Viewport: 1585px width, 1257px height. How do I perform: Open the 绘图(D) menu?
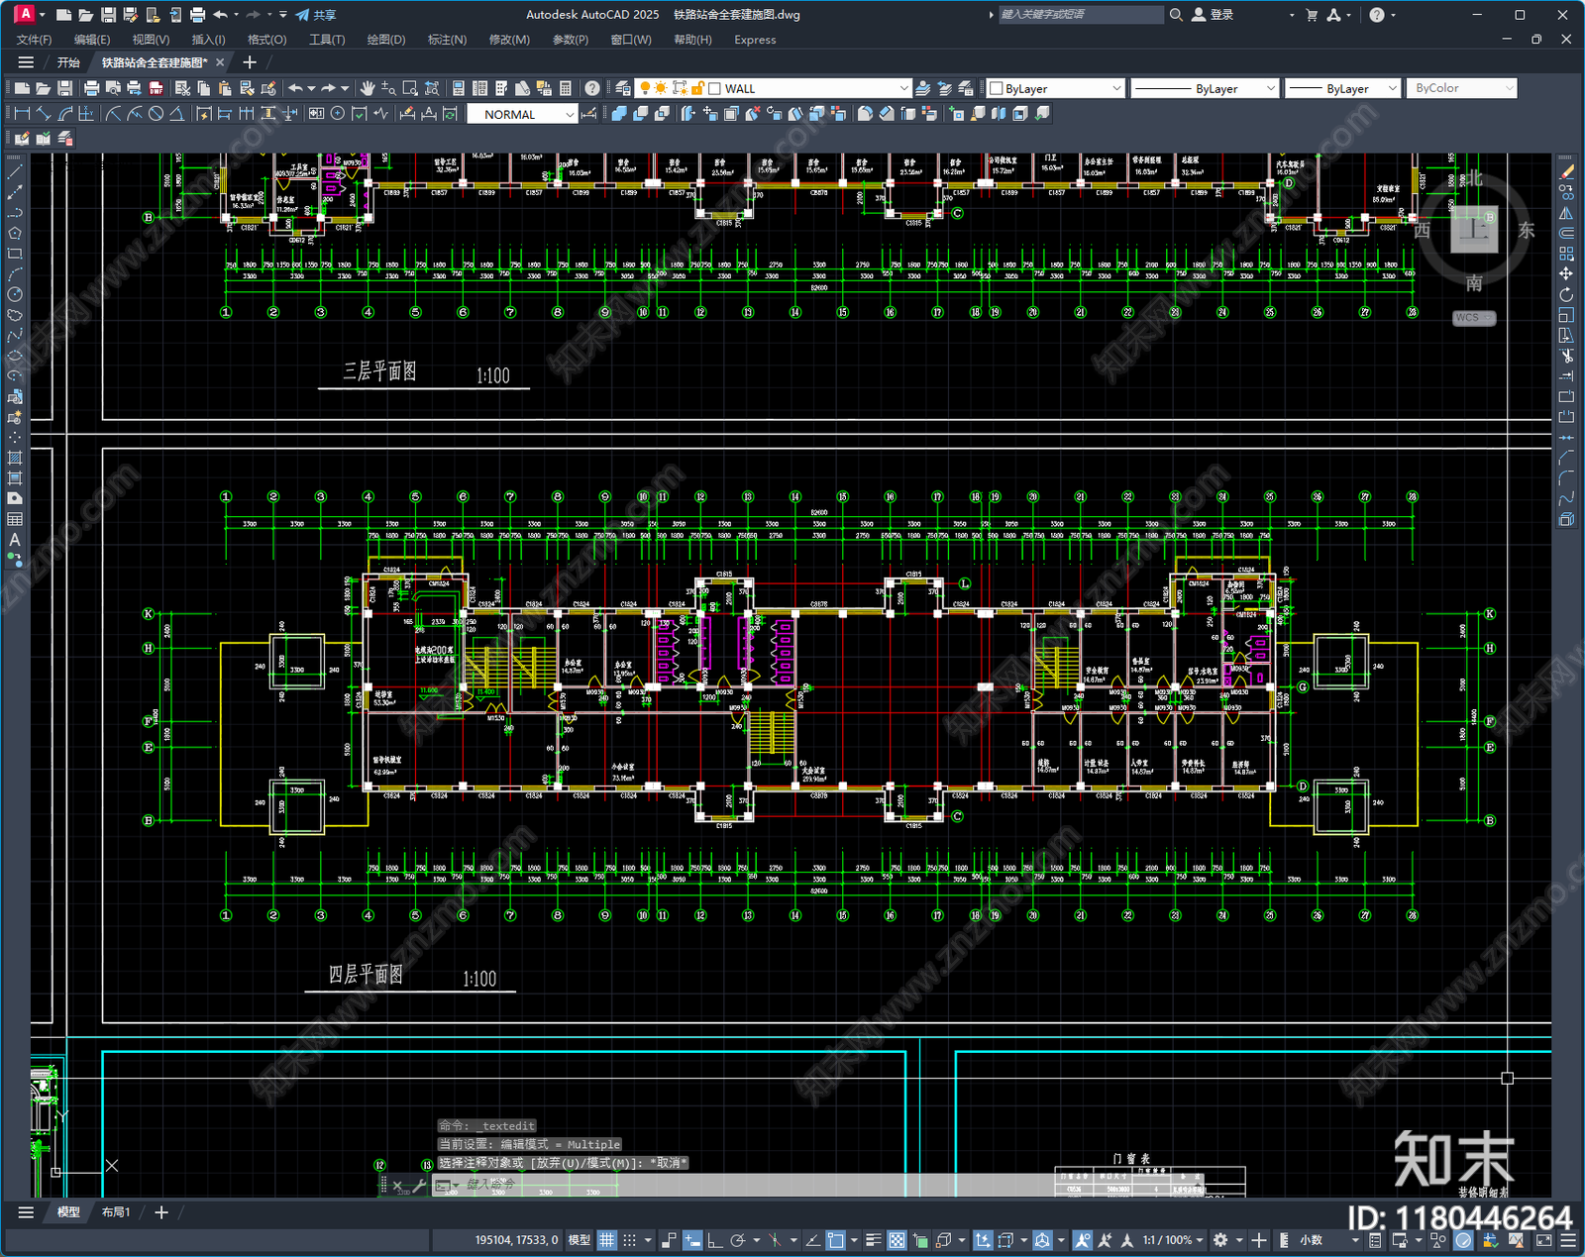pos(386,40)
